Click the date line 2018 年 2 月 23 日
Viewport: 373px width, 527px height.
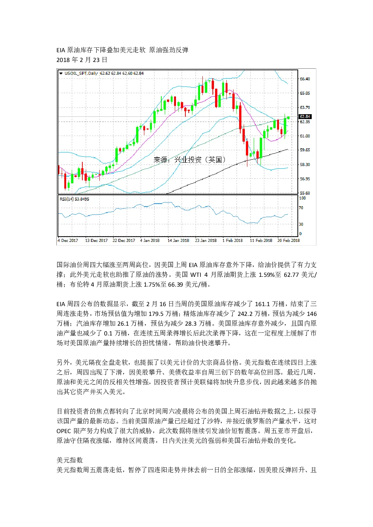(x=82, y=60)
